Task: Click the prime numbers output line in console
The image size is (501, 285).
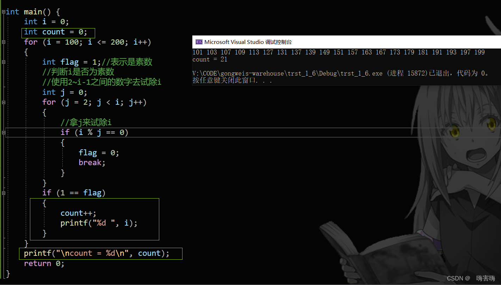Action: click(x=339, y=52)
